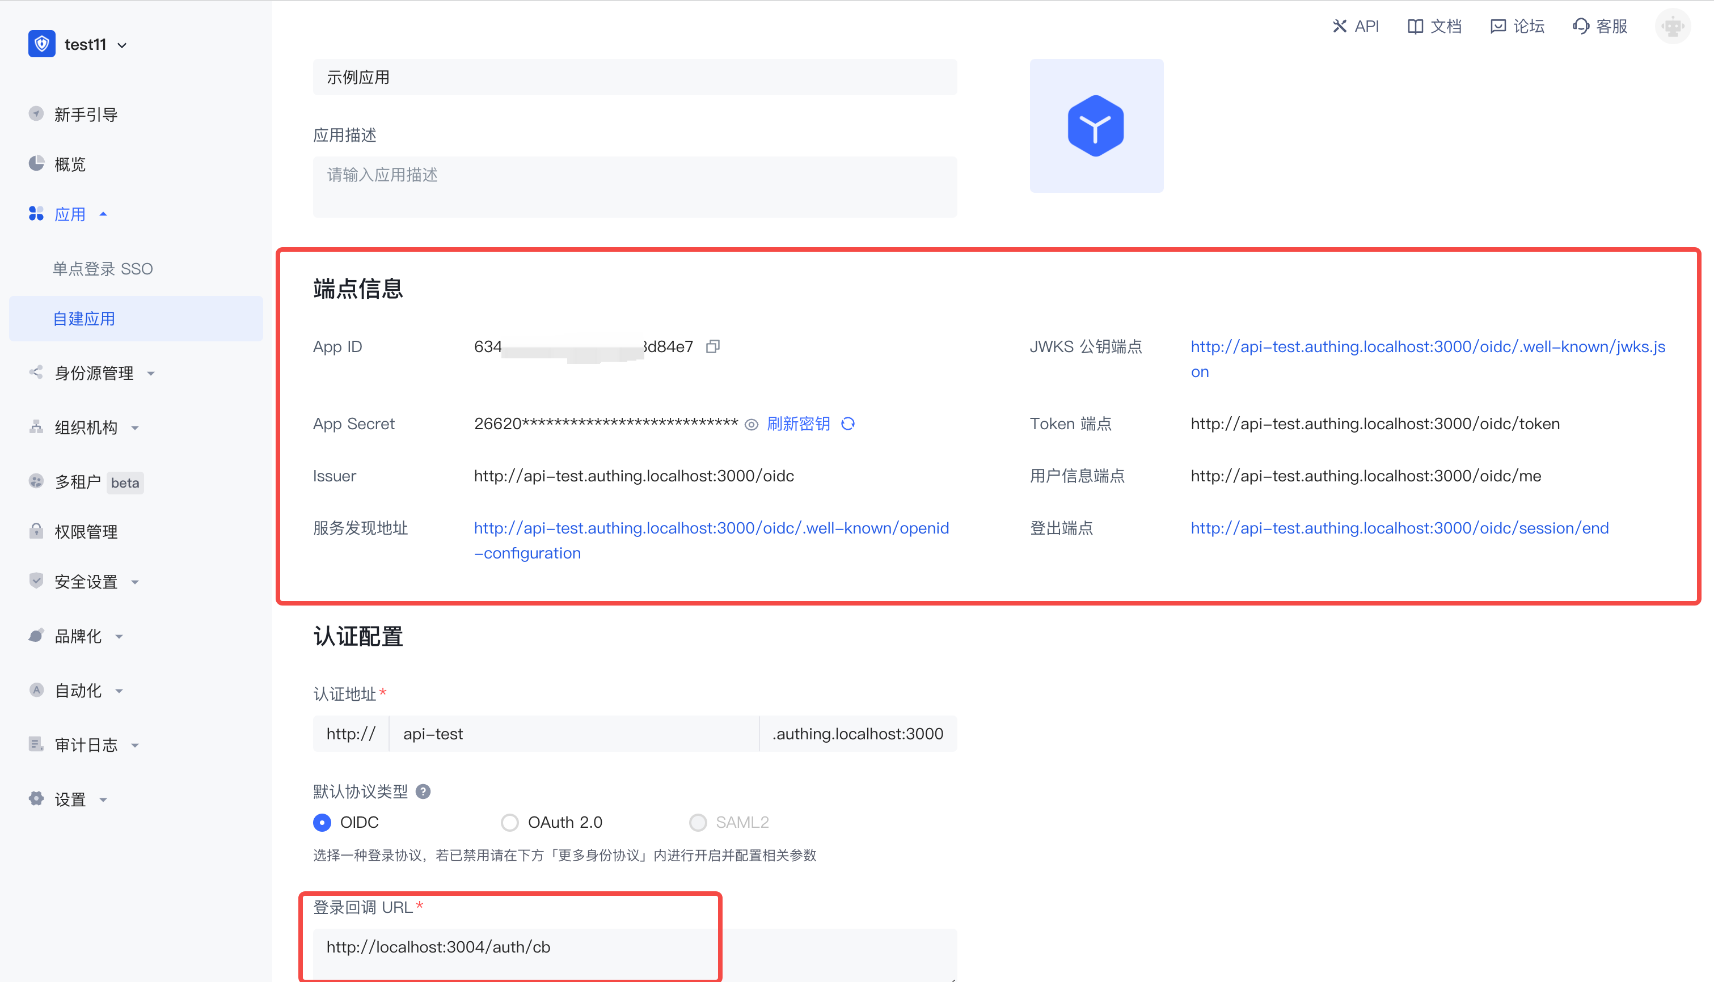This screenshot has width=1714, height=982.
Task: Open the API panel icon
Action: pos(1340,26)
